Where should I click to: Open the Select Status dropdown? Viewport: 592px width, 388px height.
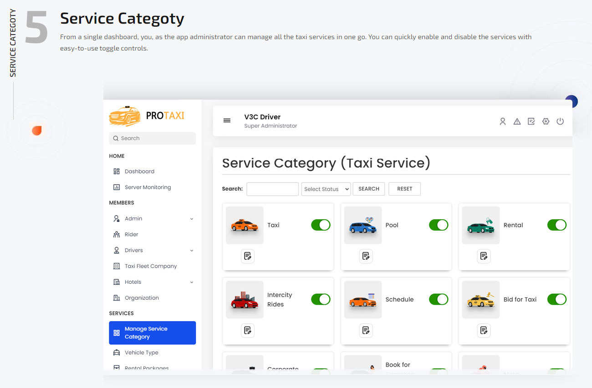(x=326, y=188)
